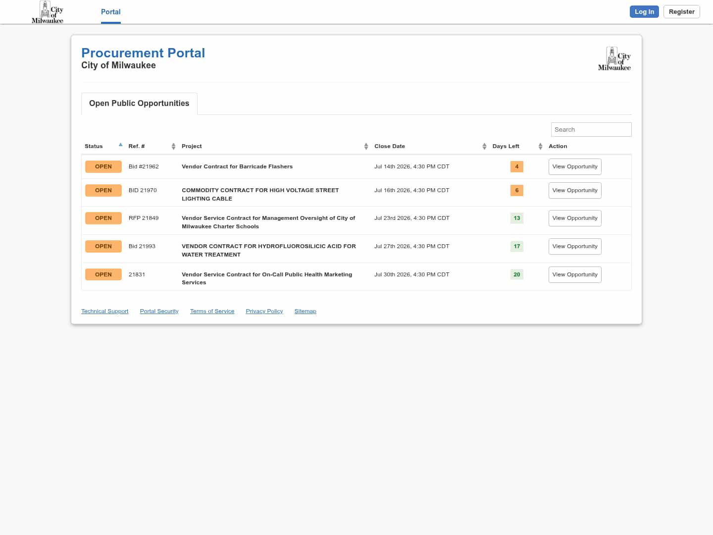Click OPEN status badge for RFP 21849
Viewport: 713px width, 535px height.
point(103,218)
